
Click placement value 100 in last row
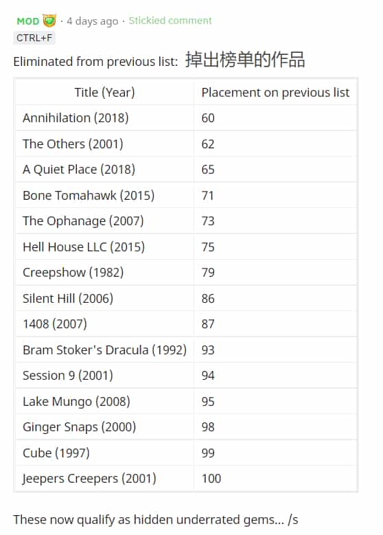(211, 479)
